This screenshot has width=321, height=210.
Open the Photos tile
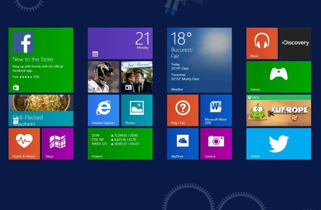[137, 110]
